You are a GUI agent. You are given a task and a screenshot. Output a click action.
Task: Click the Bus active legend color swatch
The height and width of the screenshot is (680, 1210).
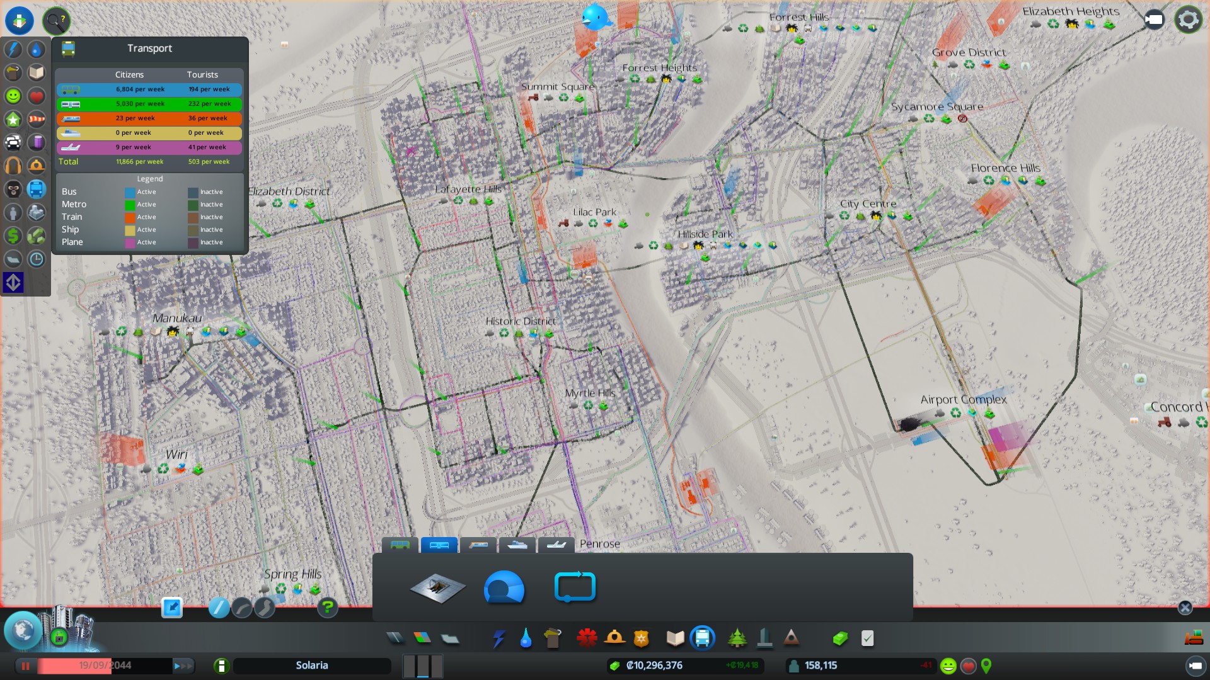pyautogui.click(x=130, y=192)
